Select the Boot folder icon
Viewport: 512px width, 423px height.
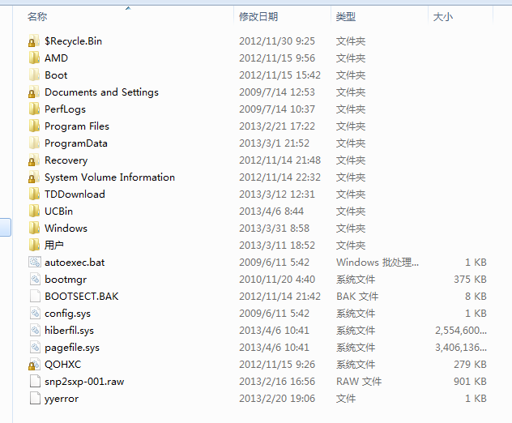(34, 75)
